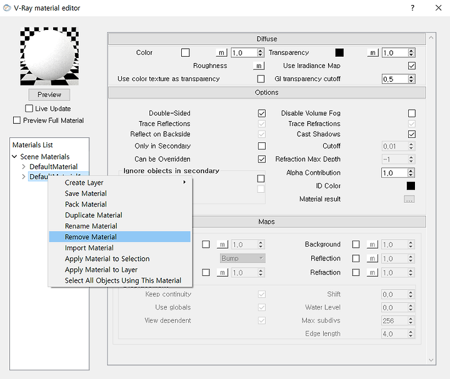Click the Reflection map 'm' button
The image size is (450, 379).
coord(372,258)
